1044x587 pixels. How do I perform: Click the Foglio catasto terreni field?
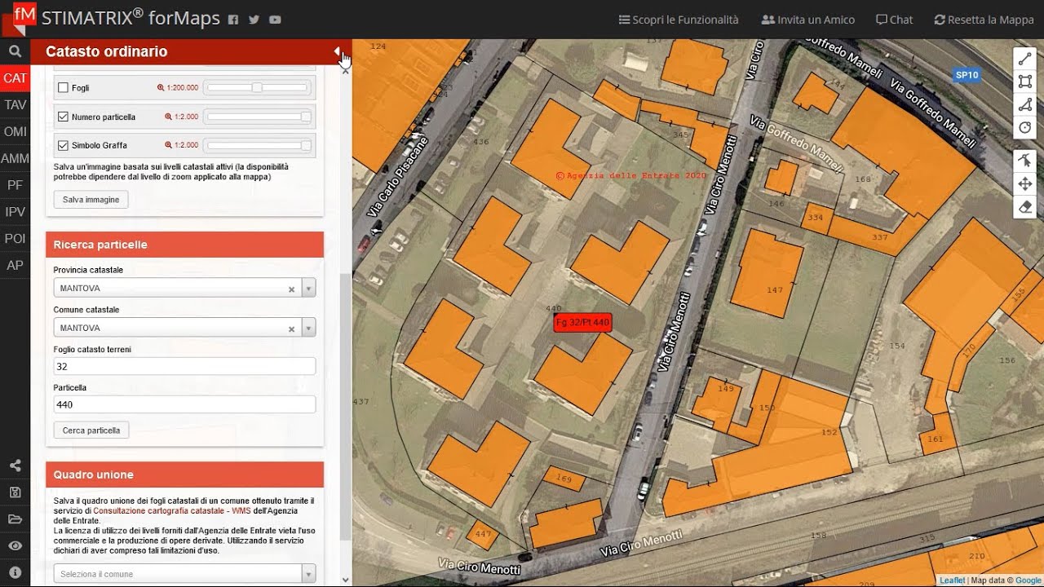point(184,367)
